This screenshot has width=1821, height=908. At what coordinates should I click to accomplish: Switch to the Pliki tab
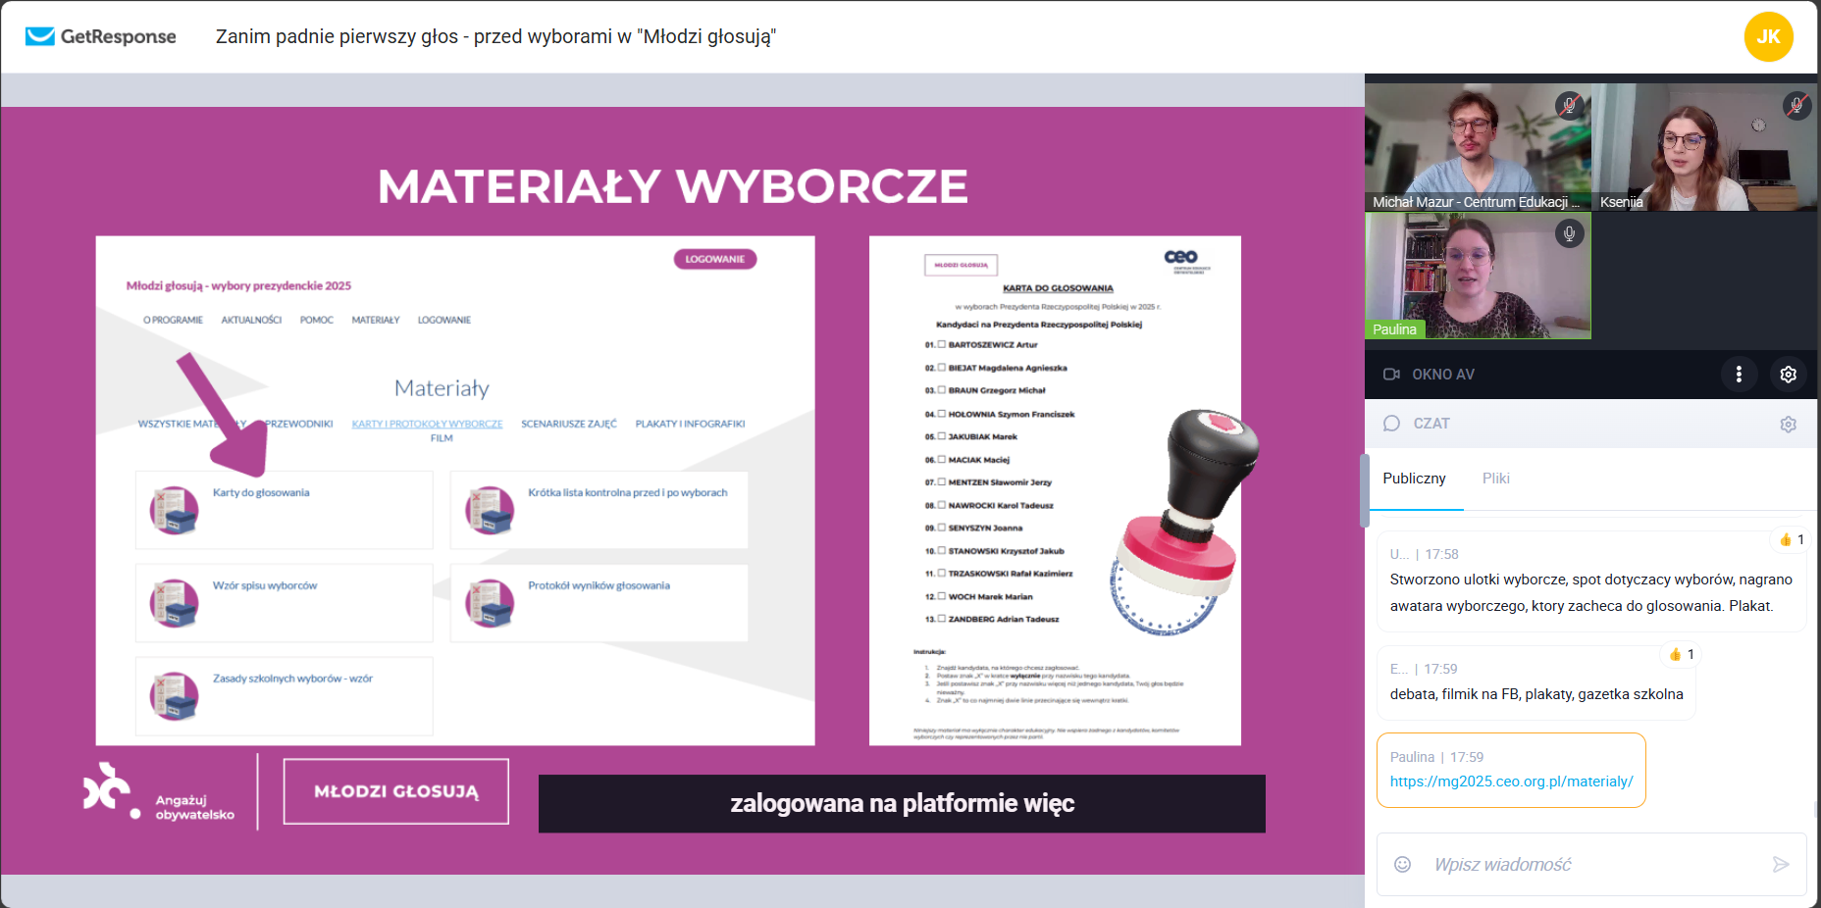pyautogui.click(x=1495, y=479)
